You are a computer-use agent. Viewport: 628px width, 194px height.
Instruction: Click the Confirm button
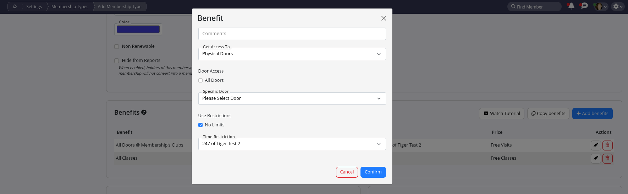(x=373, y=172)
